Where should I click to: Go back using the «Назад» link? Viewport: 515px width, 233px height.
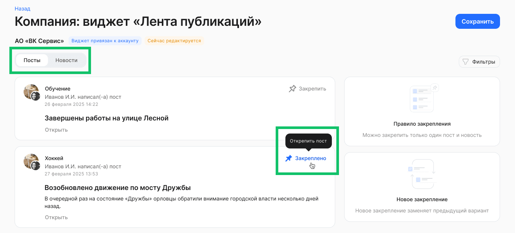(22, 8)
